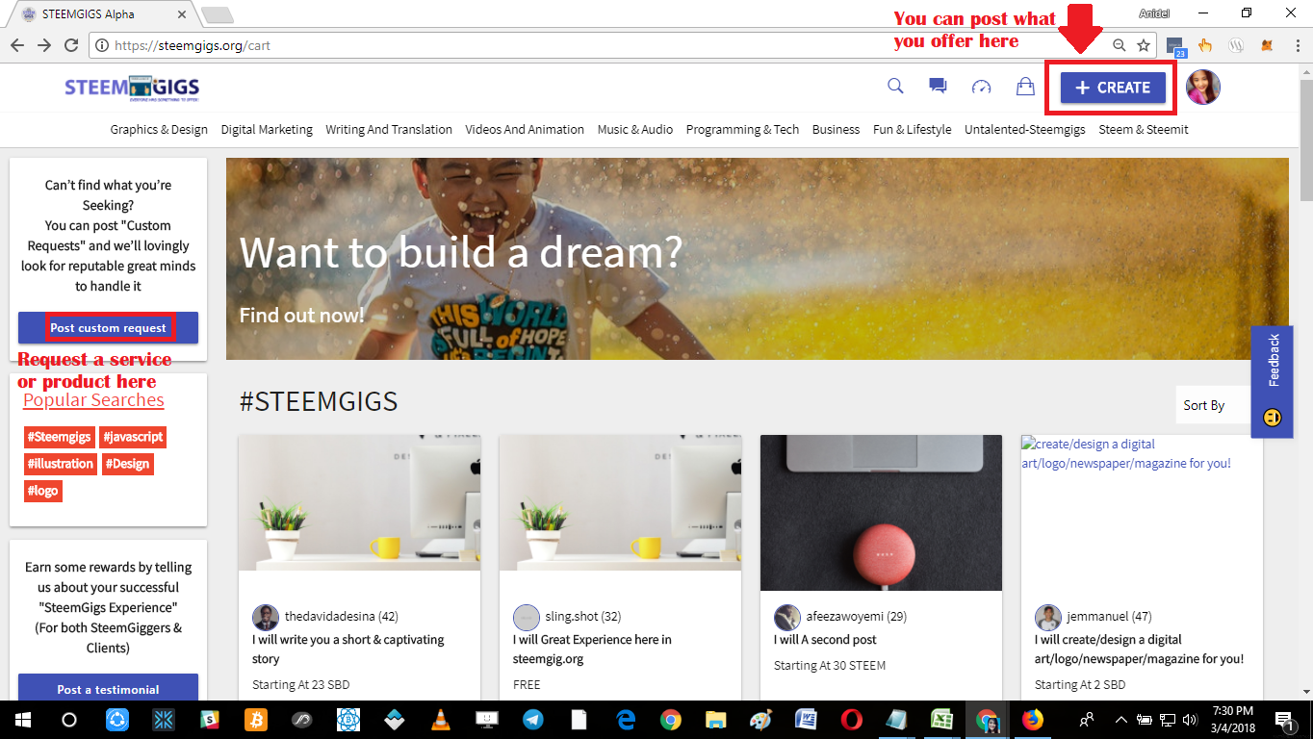Open Graphics & Design category menu

(x=159, y=129)
